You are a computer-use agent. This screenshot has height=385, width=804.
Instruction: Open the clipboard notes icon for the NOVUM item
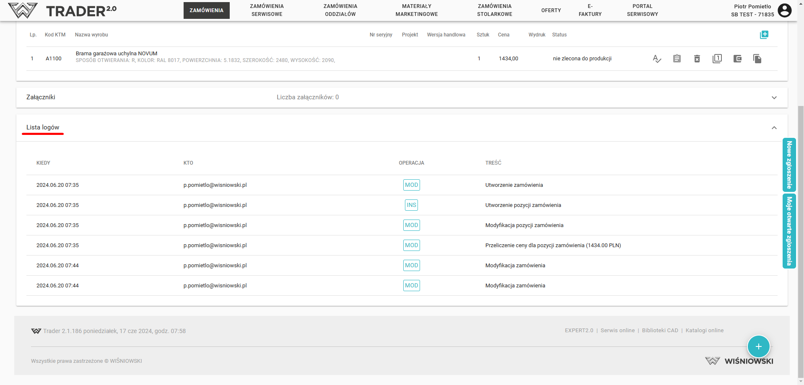[x=677, y=59]
